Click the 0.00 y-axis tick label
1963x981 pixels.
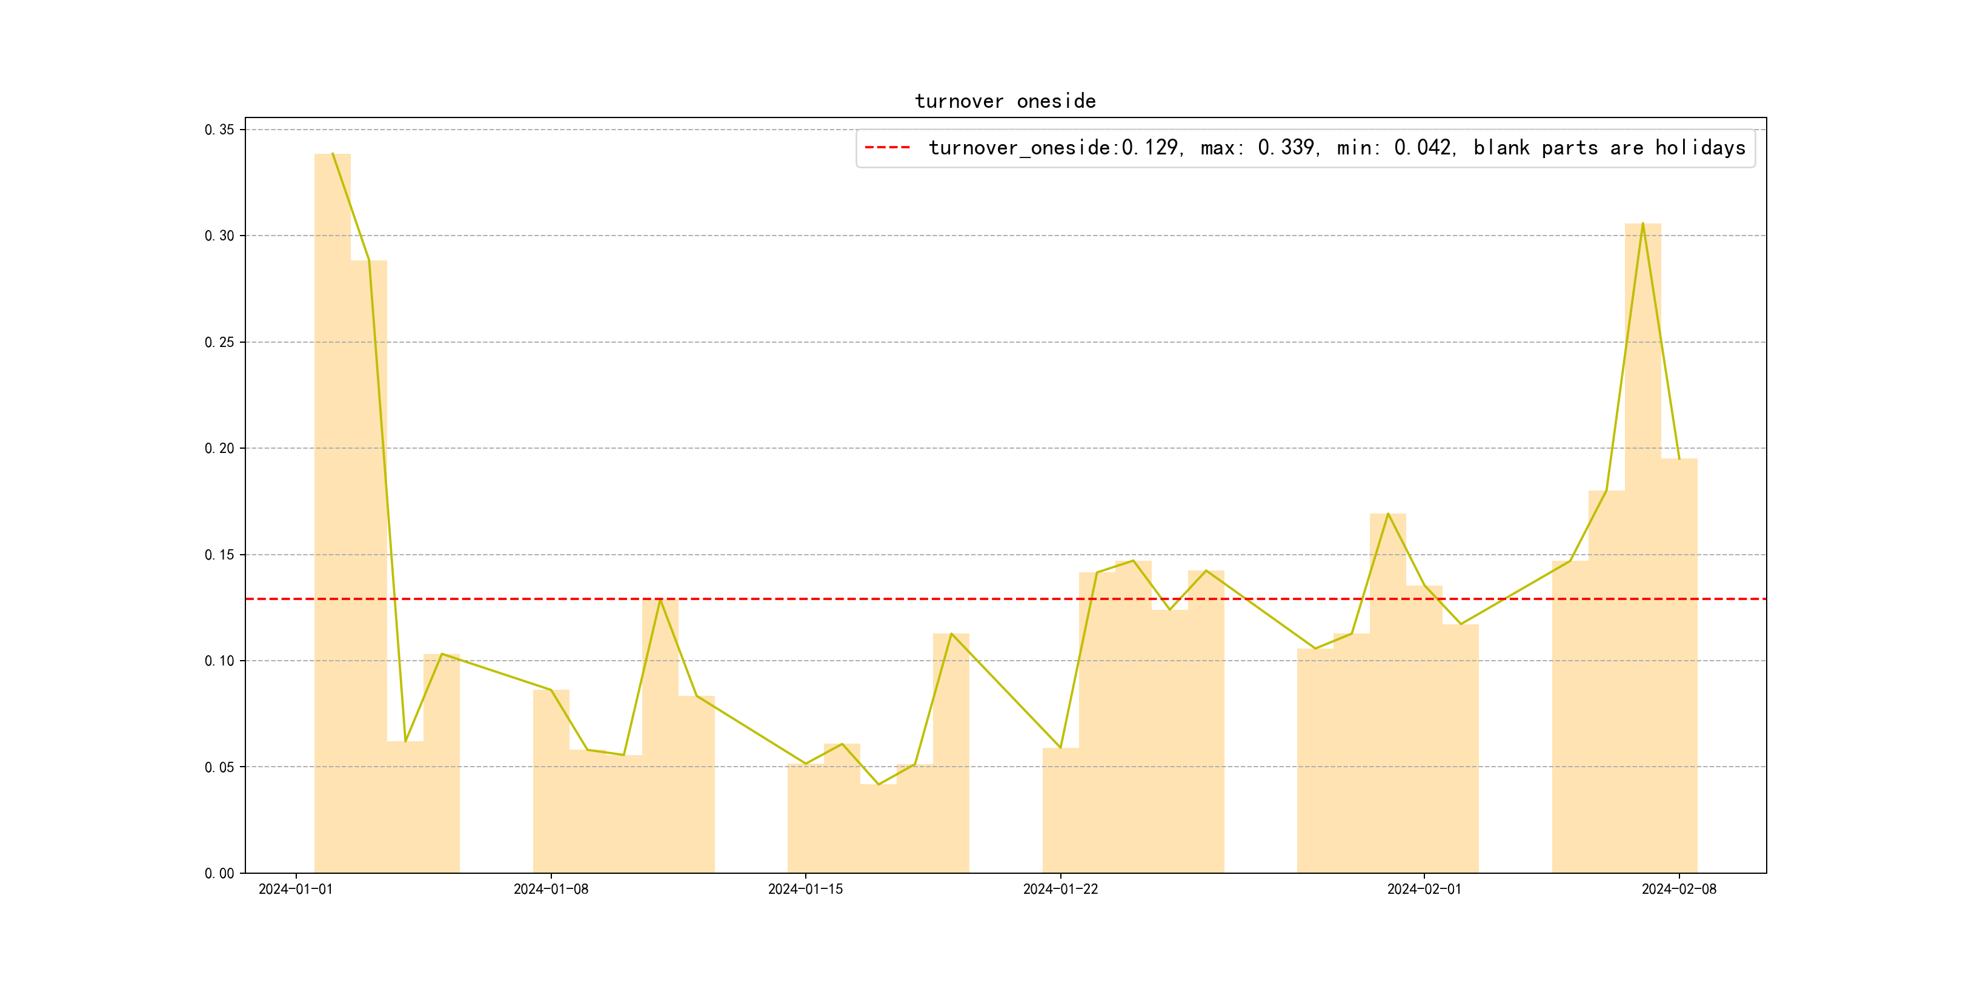tap(219, 874)
